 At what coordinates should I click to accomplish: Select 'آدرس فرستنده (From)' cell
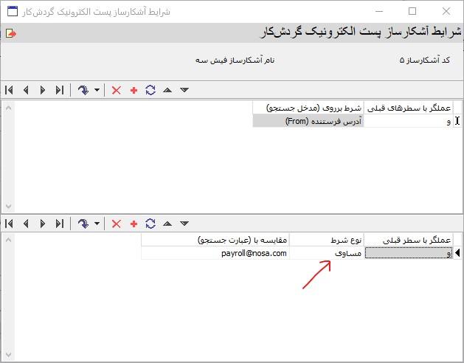pyautogui.click(x=308, y=121)
